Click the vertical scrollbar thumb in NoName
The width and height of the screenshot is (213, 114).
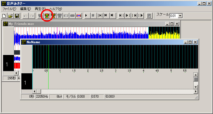coord(196,79)
